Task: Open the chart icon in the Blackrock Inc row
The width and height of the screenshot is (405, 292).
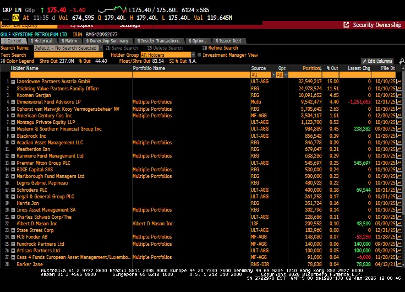Action: (399, 136)
